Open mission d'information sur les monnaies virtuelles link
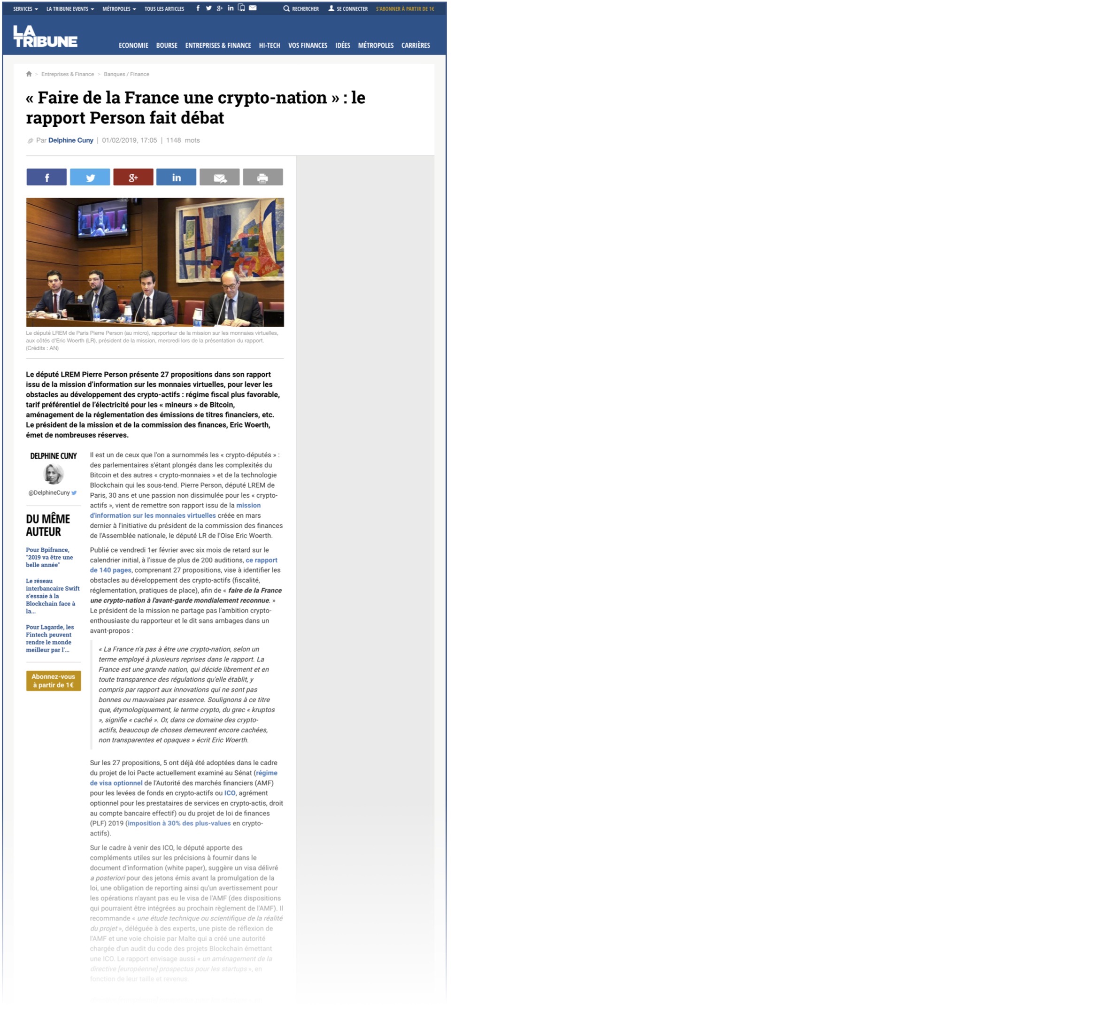The image size is (1109, 1022). [175, 510]
